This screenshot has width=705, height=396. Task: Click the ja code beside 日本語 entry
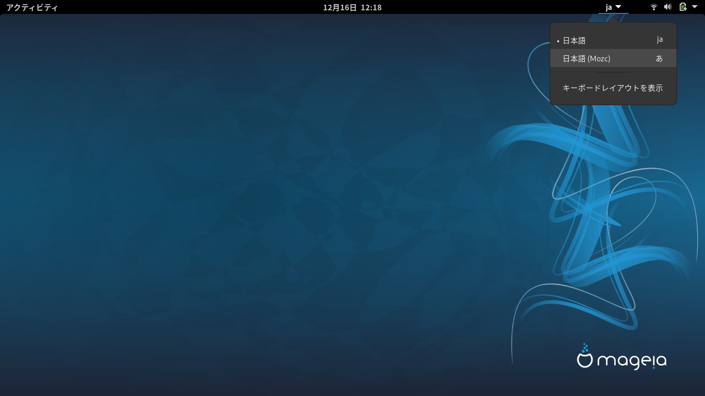pyautogui.click(x=660, y=40)
